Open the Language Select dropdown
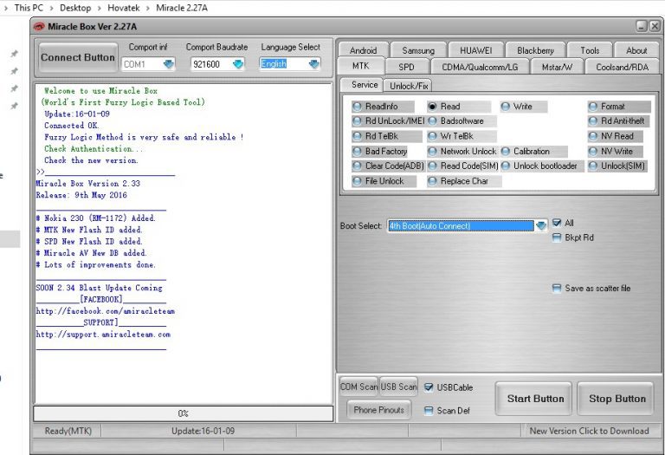The height and width of the screenshot is (455, 665). click(x=313, y=64)
